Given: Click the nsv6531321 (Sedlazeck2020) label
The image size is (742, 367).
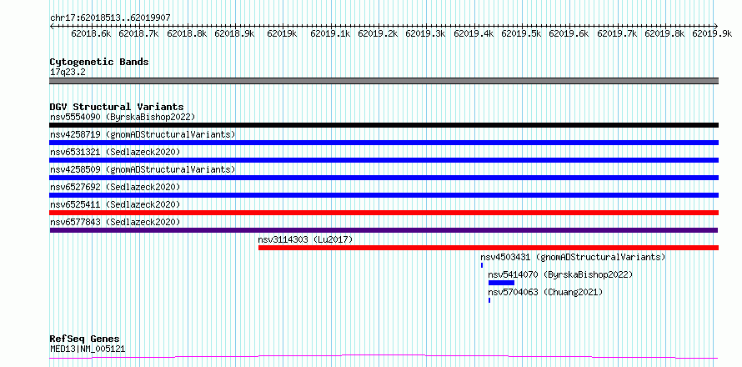Looking at the screenshot, I should coord(115,152).
